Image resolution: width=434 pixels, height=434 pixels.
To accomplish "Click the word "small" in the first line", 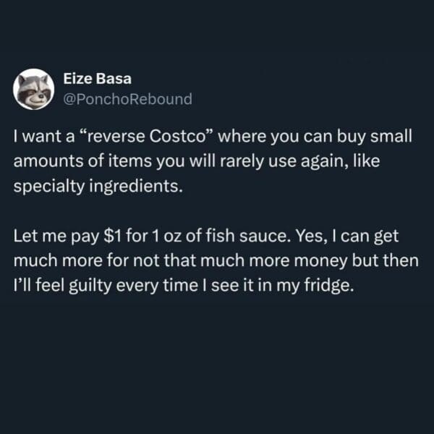I will pyautogui.click(x=391, y=137).
